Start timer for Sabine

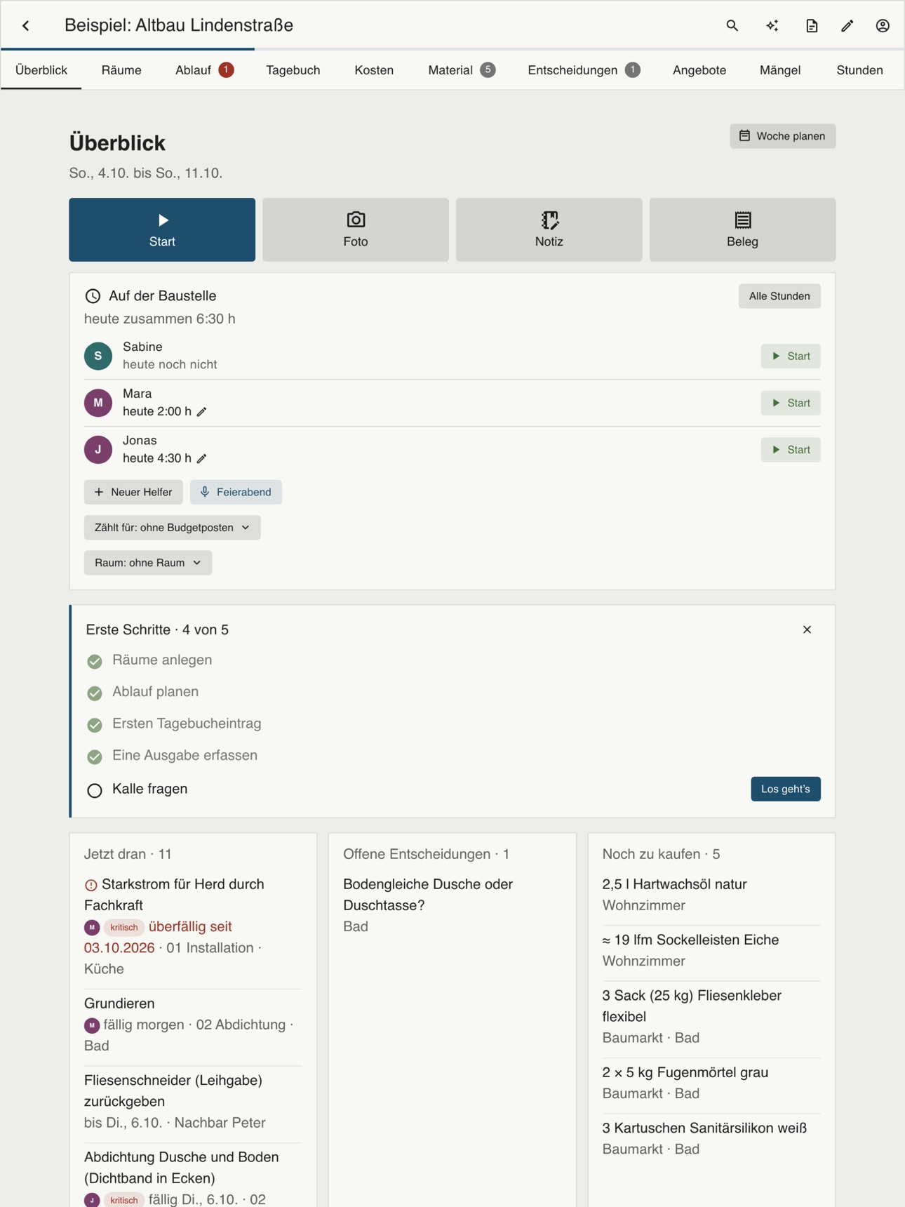pyautogui.click(x=791, y=356)
